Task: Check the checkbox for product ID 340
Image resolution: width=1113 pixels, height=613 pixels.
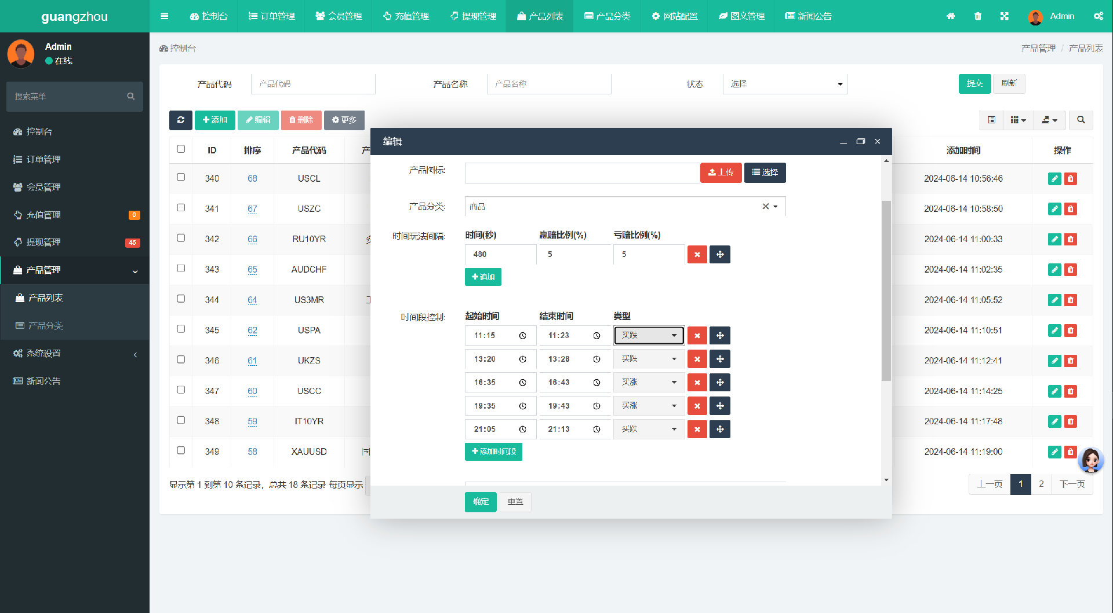Action: pyautogui.click(x=181, y=177)
